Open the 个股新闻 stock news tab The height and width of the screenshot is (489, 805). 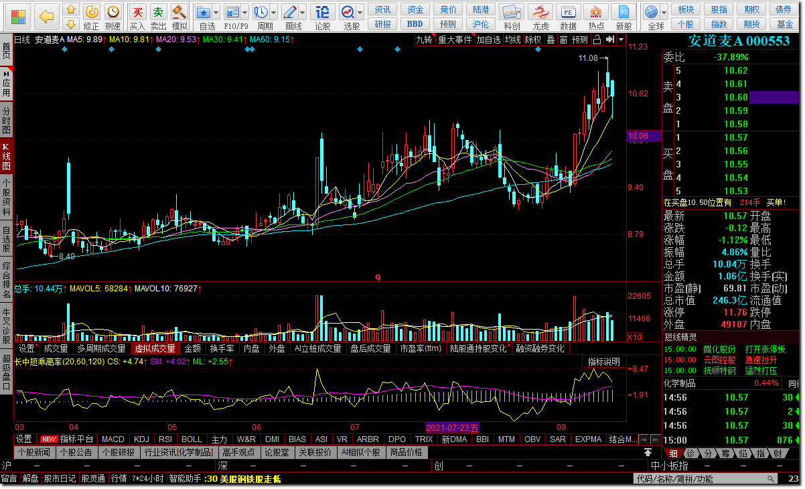(x=35, y=452)
